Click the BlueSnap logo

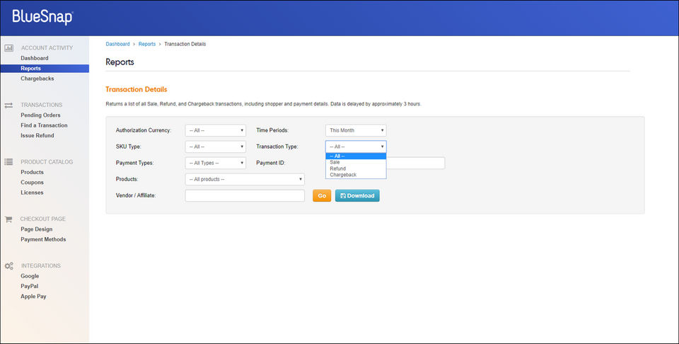pyautogui.click(x=42, y=17)
